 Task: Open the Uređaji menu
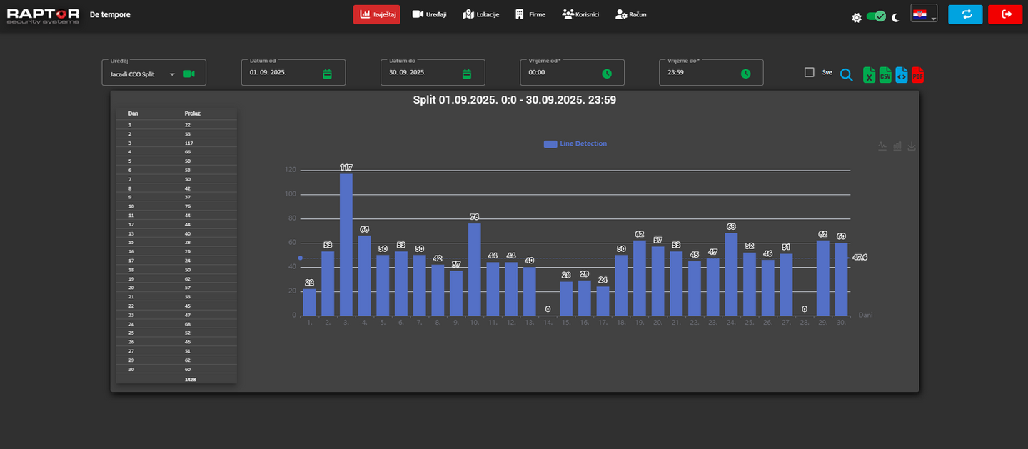[x=430, y=14]
